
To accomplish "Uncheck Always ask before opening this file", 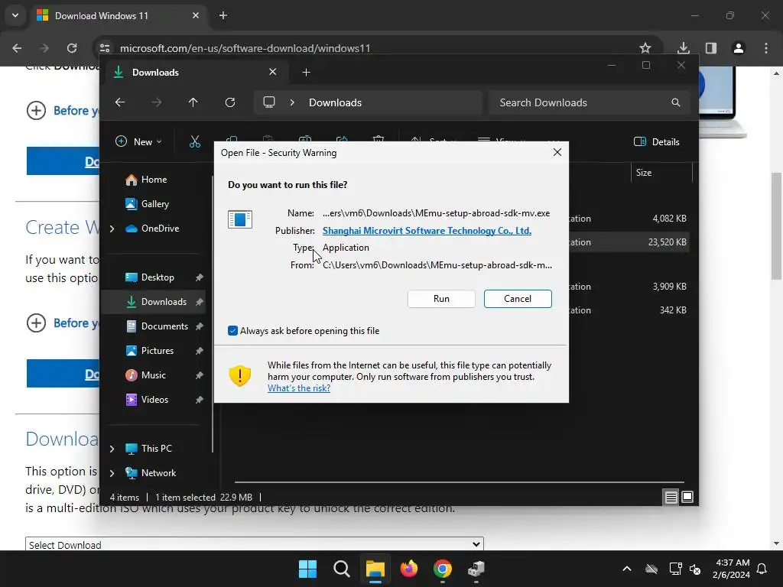I will point(232,330).
